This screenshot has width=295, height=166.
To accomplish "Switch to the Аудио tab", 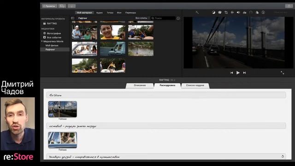I will pos(100,12).
